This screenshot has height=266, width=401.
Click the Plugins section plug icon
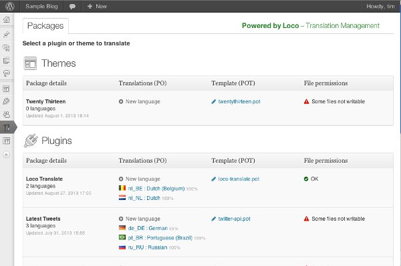pos(31,141)
